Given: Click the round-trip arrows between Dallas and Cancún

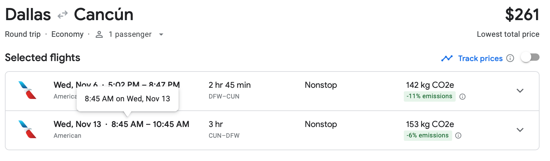Looking at the screenshot, I should tap(63, 15).
